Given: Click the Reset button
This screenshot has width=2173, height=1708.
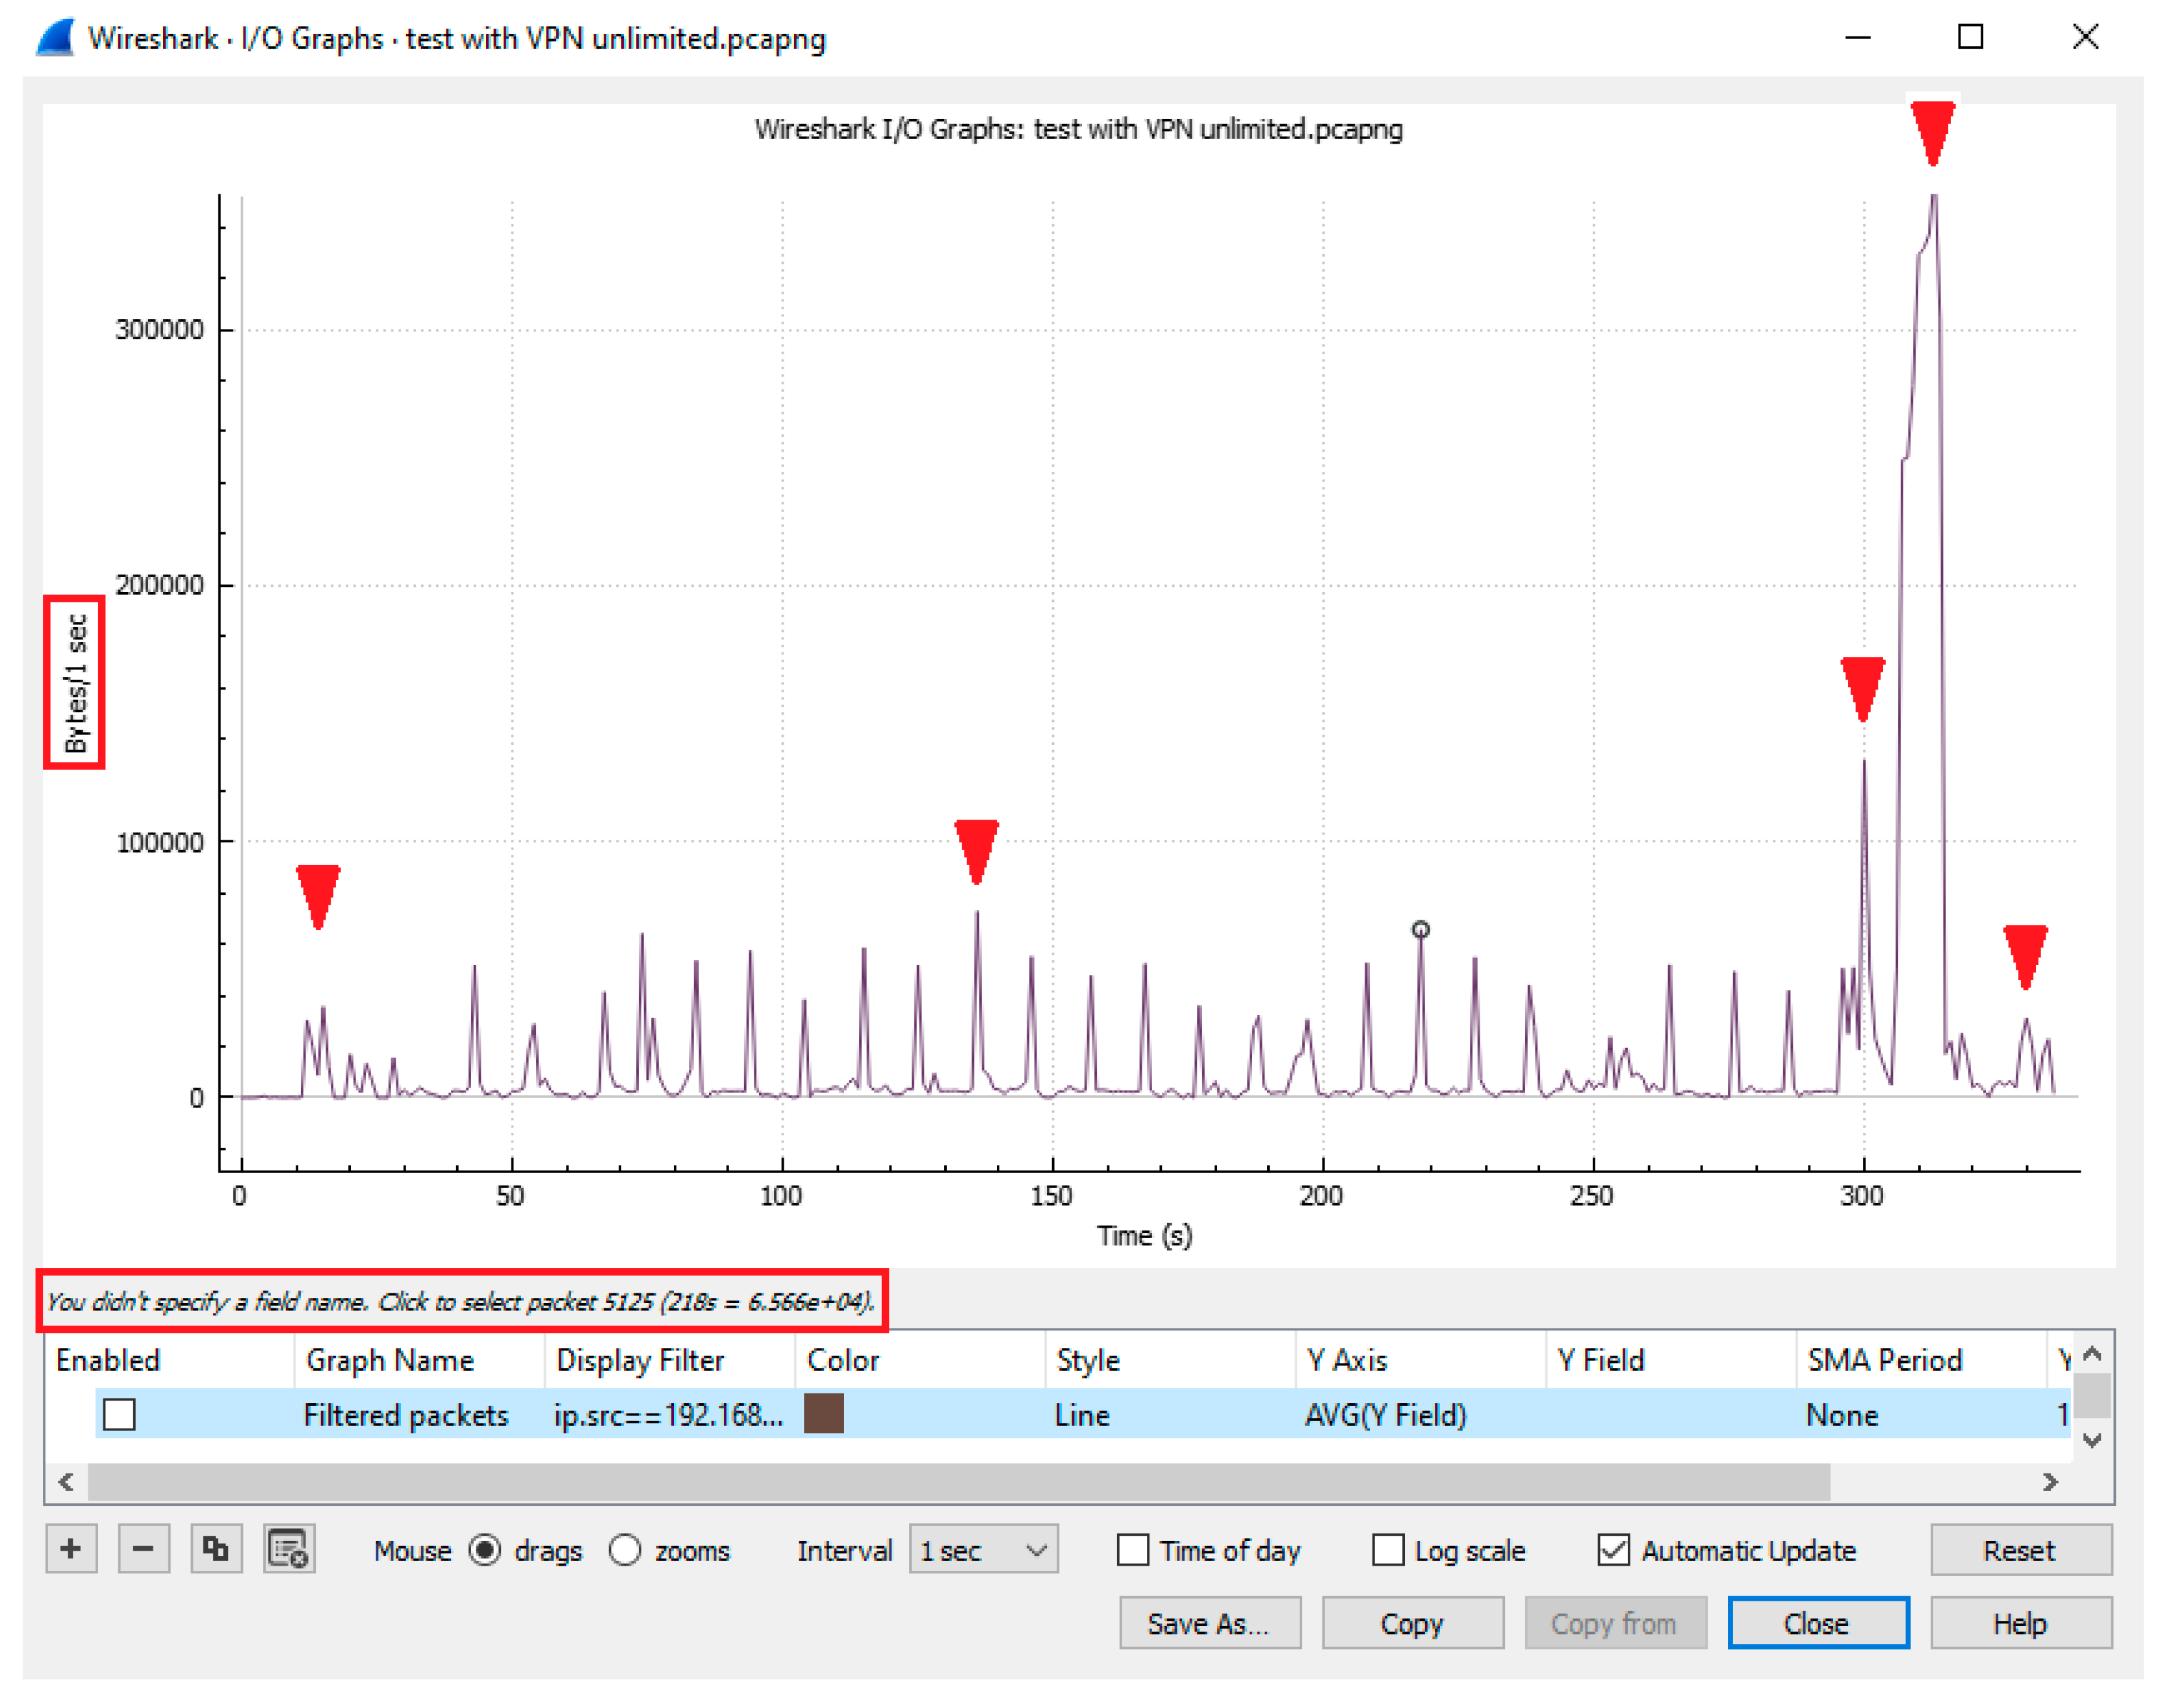Looking at the screenshot, I should [x=2021, y=1550].
